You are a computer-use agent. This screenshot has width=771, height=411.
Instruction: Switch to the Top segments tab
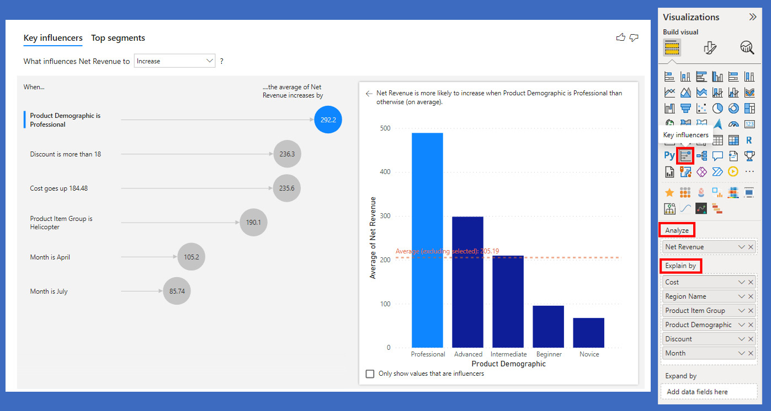pos(118,38)
